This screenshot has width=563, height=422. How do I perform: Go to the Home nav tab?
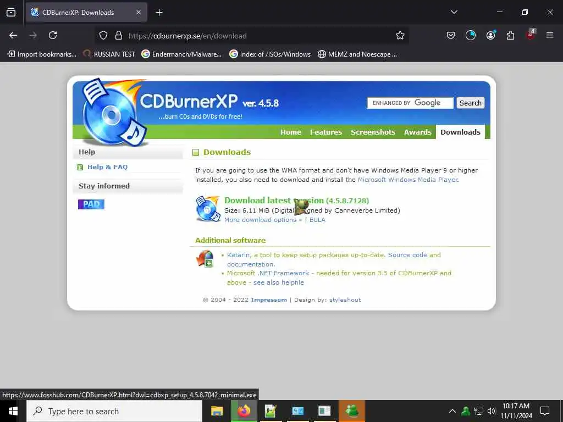pos(291,132)
